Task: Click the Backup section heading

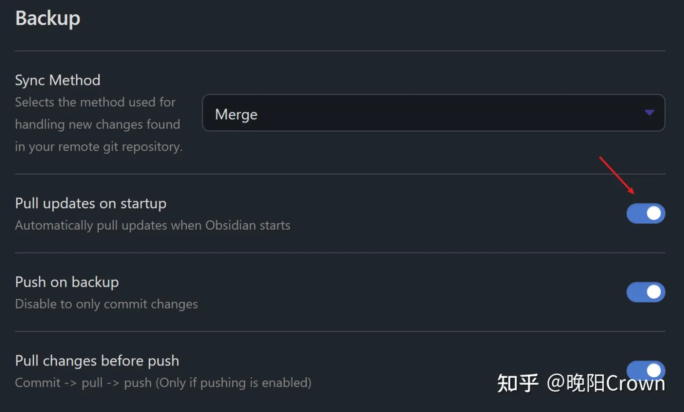Action: (47, 19)
